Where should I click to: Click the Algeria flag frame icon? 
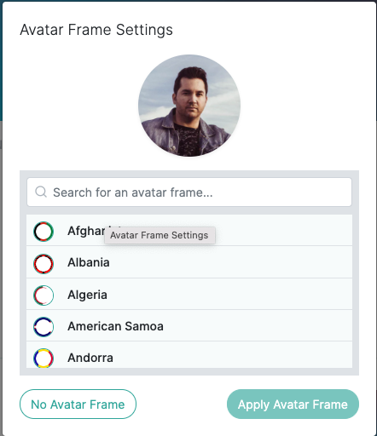tap(43, 295)
